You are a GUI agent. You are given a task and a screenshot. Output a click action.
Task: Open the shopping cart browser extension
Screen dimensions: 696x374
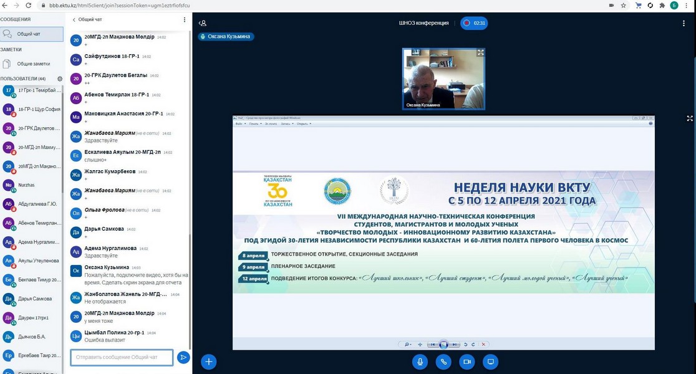(x=638, y=6)
